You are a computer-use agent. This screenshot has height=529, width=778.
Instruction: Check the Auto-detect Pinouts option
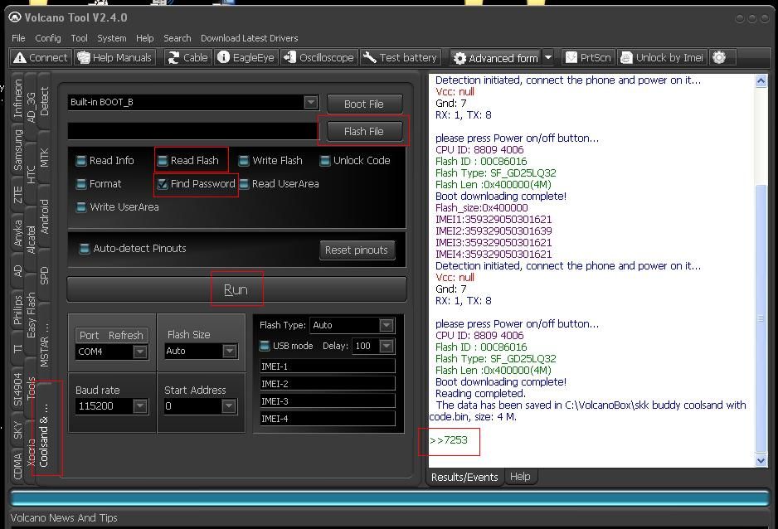coord(84,249)
